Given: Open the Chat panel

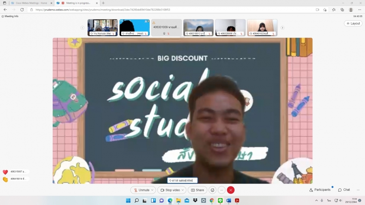Looking at the screenshot, I should click(x=344, y=190).
